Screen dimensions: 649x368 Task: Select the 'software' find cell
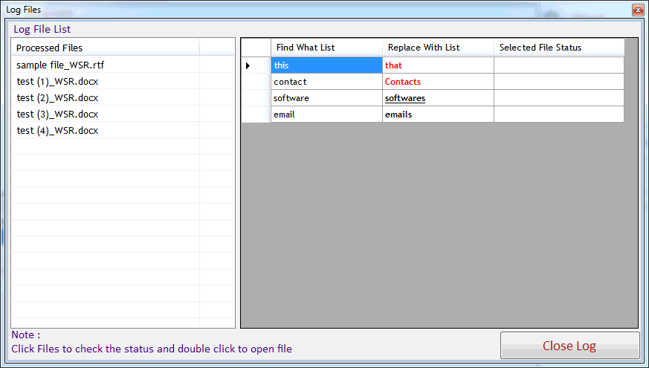click(x=326, y=98)
